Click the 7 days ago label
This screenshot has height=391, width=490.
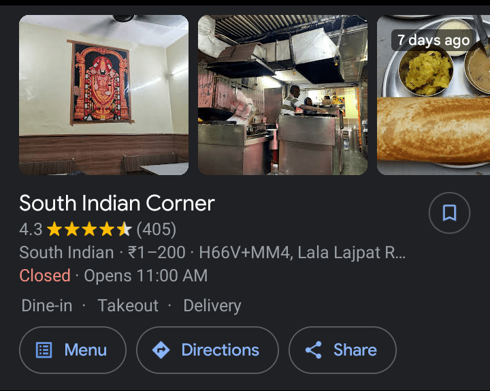434,40
